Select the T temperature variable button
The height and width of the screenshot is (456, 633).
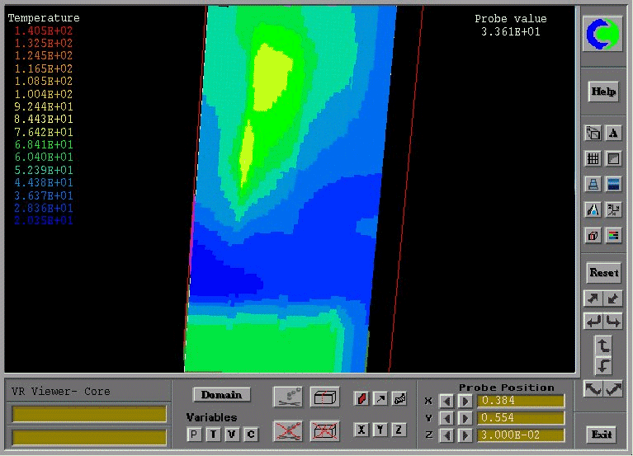[213, 435]
